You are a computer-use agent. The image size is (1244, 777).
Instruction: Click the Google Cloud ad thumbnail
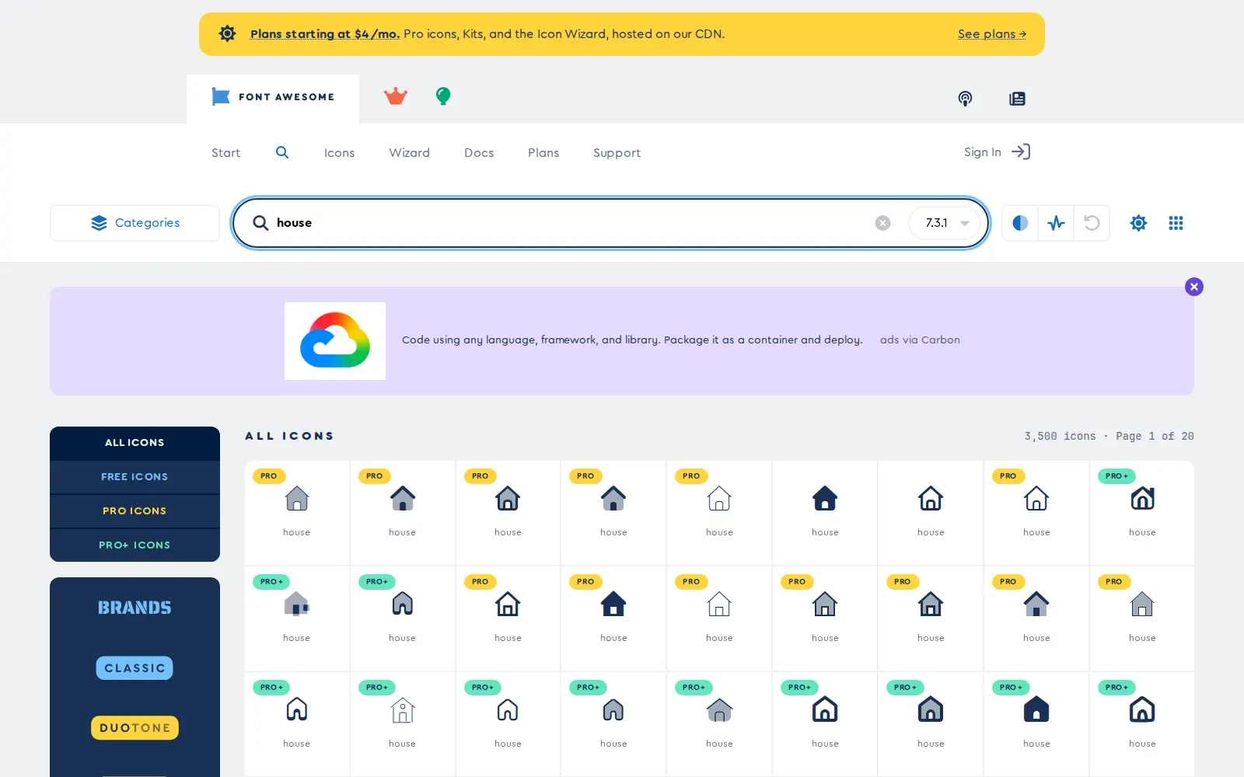click(x=335, y=341)
